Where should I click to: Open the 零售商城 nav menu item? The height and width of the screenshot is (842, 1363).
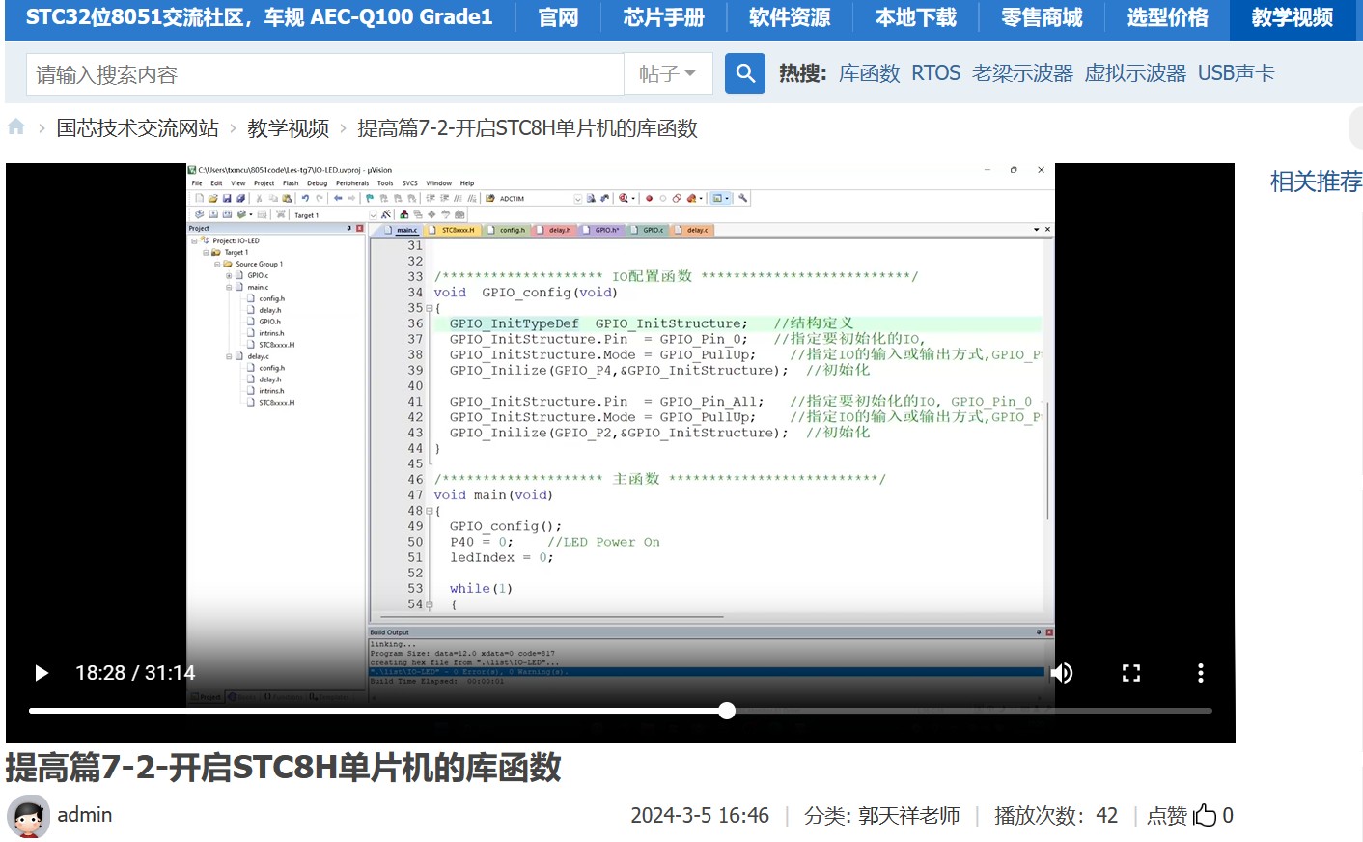click(x=1042, y=17)
